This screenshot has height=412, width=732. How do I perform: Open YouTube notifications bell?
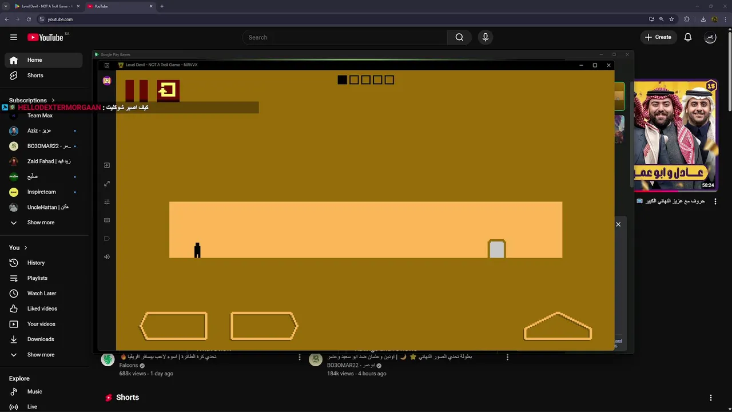click(688, 37)
